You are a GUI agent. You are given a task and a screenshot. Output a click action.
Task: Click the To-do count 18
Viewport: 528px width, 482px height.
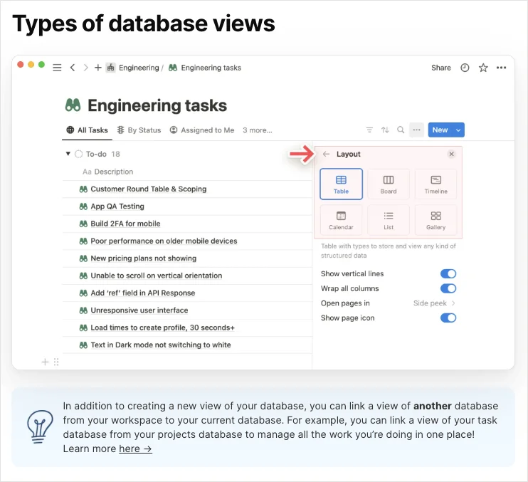tap(115, 154)
